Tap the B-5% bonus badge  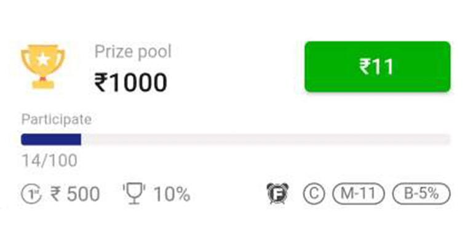(x=421, y=194)
